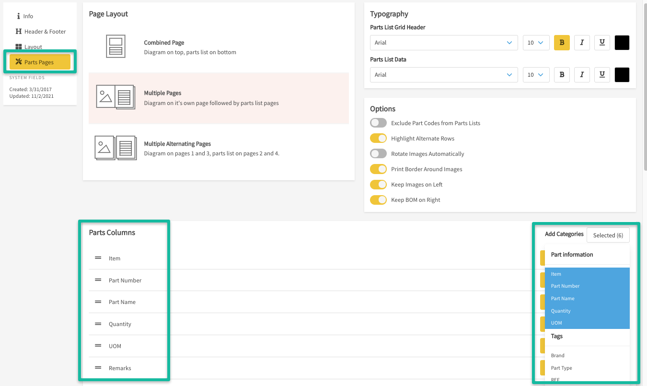The image size is (647, 386).
Task: Click the drag handle next to Remarks
Action: click(x=98, y=368)
